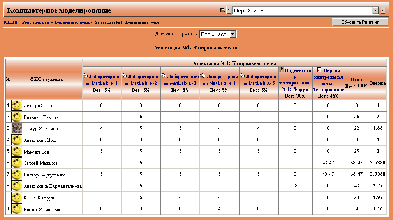The width and height of the screenshot is (393, 220).
Task: Click the quiz icon beside Первая контрольная точка
Action: [x=319, y=70]
